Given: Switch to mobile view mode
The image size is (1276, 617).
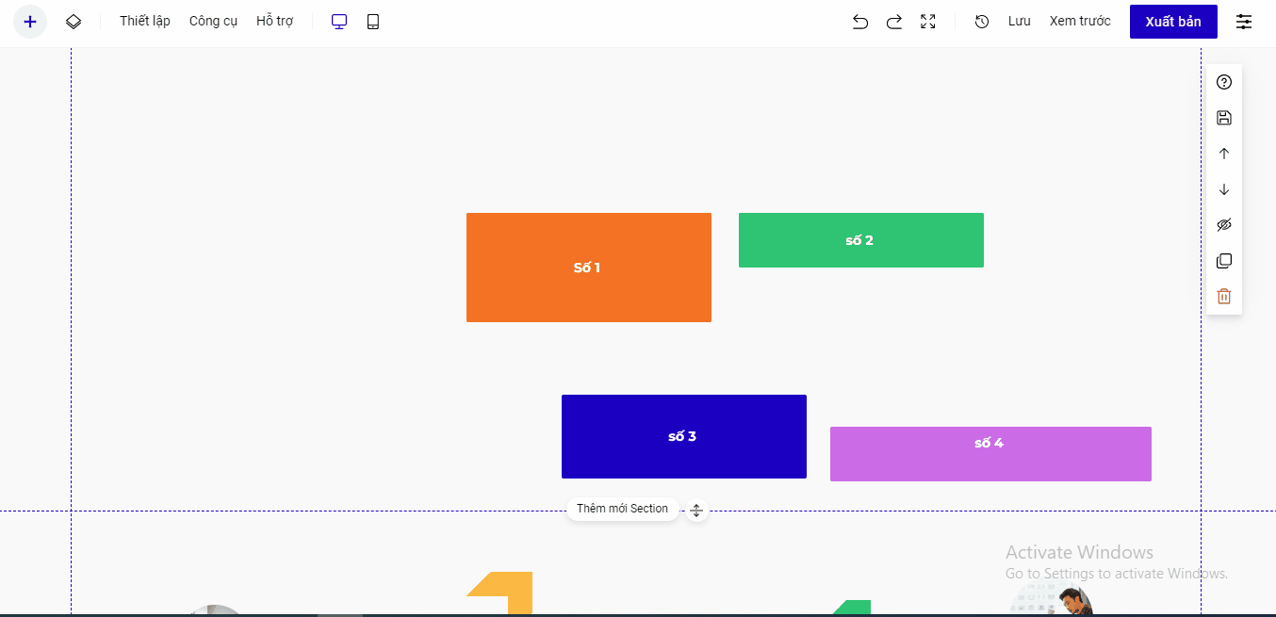Looking at the screenshot, I should pos(373,22).
